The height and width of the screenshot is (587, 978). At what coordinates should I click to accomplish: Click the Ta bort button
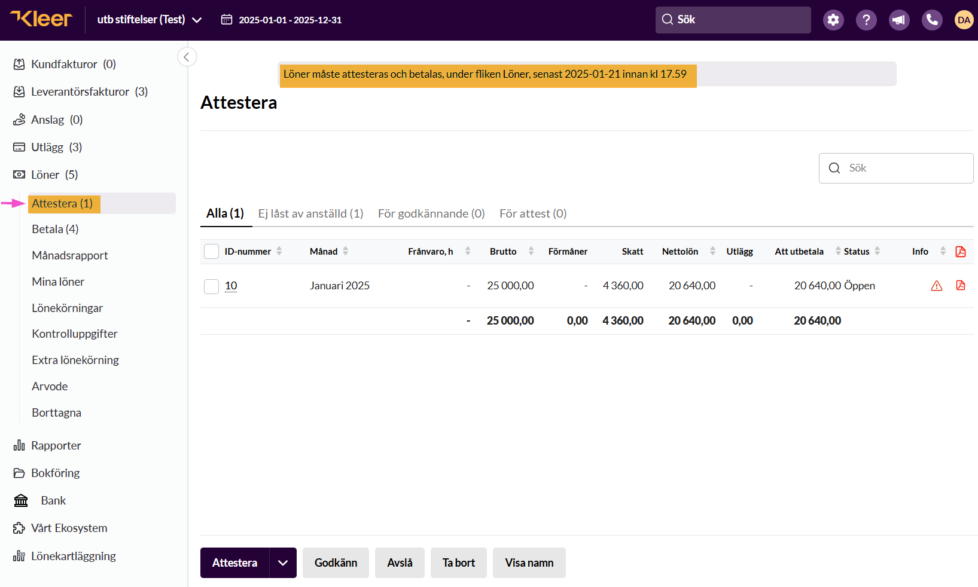(459, 562)
